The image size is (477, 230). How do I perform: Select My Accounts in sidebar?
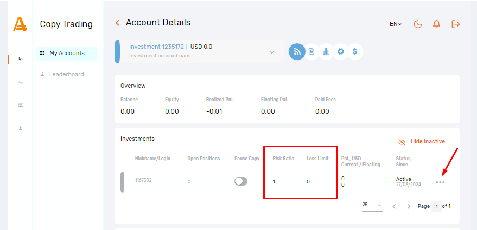click(x=67, y=53)
